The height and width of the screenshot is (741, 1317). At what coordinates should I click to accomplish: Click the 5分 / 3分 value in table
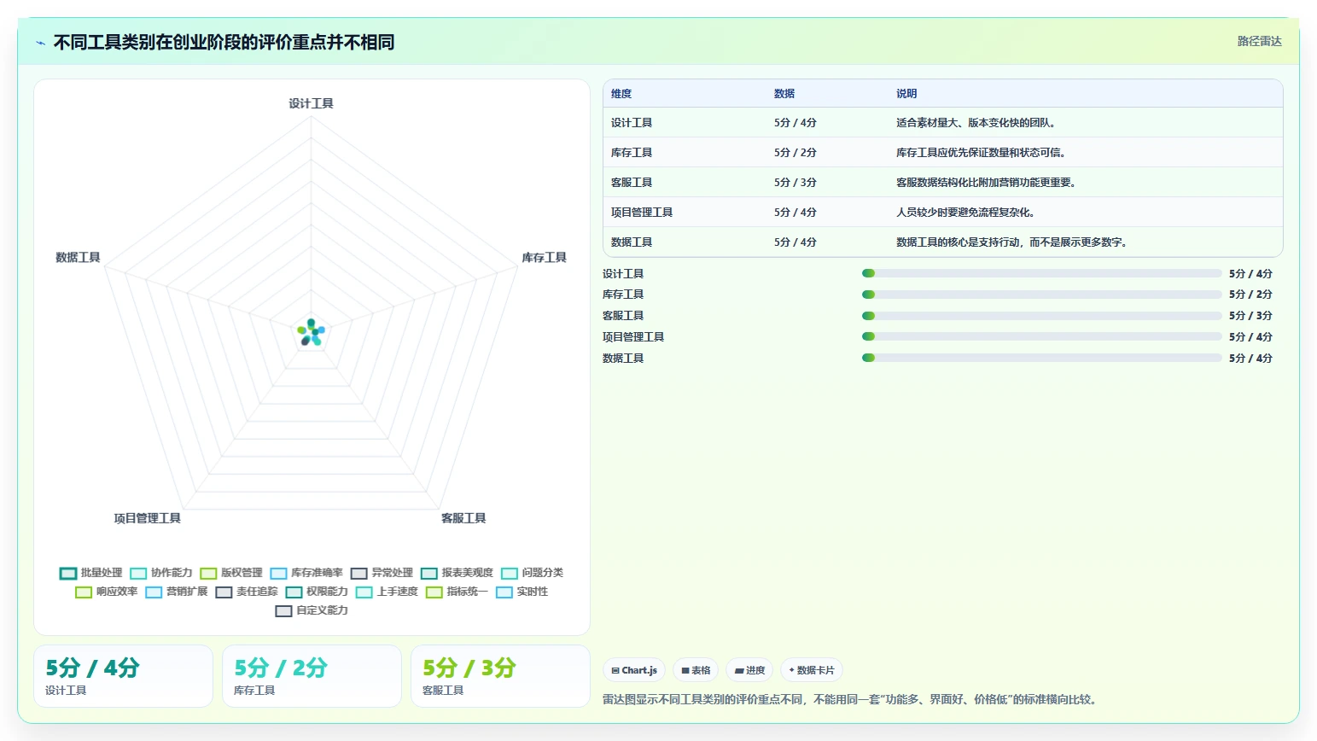[x=795, y=183]
